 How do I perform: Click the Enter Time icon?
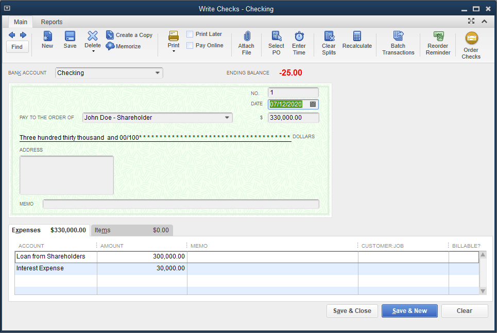pyautogui.click(x=299, y=41)
